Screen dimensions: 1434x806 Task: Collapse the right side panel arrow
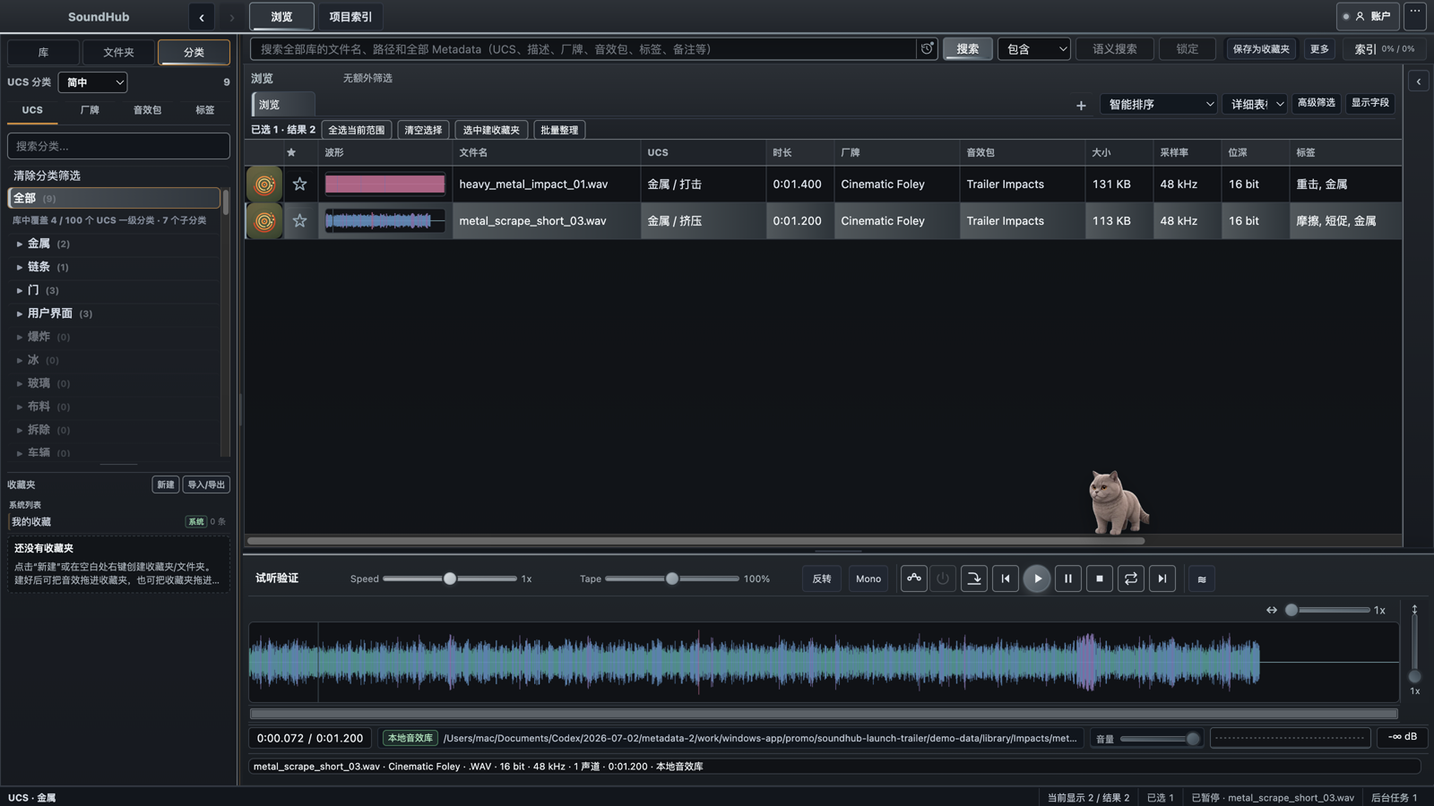coord(1418,81)
